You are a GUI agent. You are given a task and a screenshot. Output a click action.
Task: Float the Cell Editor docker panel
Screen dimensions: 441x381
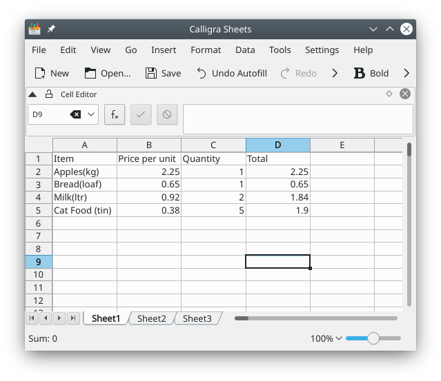coord(389,94)
